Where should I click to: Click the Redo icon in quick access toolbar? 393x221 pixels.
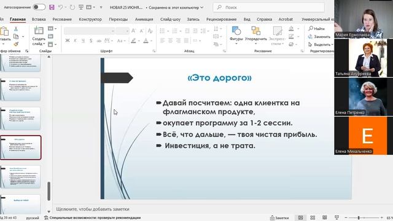72,7
